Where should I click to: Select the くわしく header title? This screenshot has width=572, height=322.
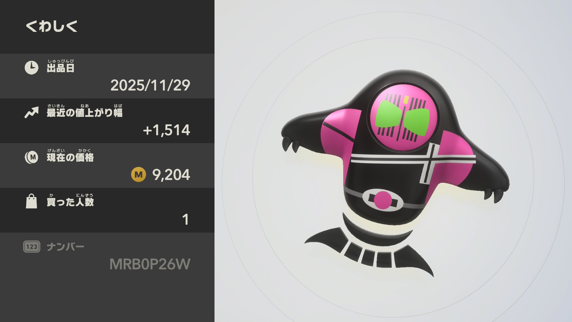coord(52,26)
